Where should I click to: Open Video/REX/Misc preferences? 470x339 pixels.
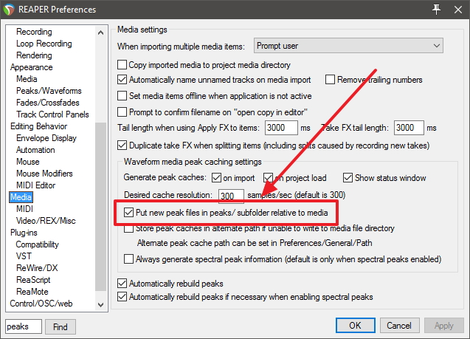tap(46, 221)
